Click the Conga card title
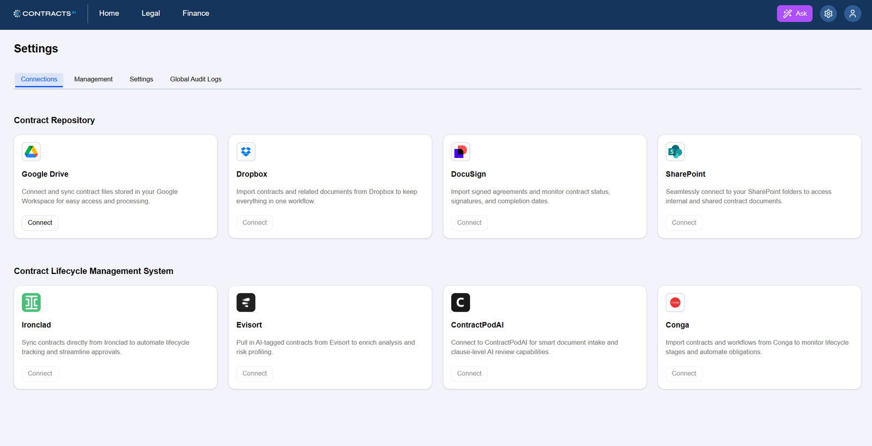The height and width of the screenshot is (446, 872). (677, 325)
